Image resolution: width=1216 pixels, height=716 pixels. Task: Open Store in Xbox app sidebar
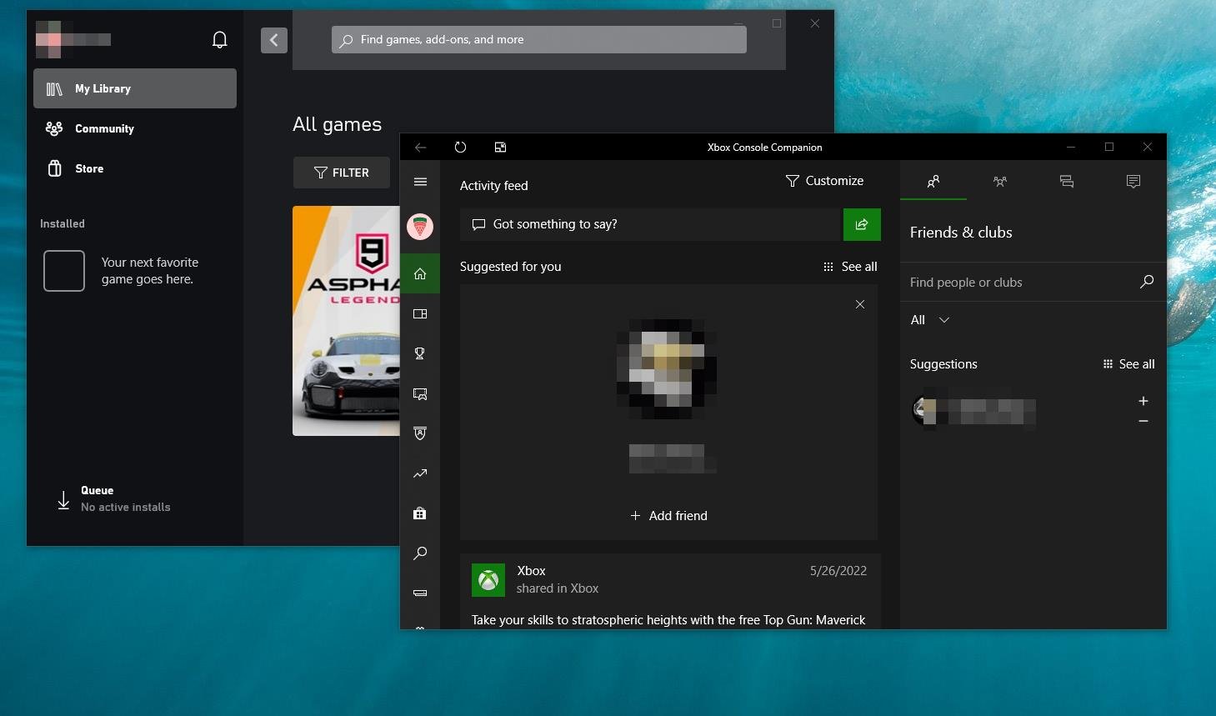click(135, 168)
